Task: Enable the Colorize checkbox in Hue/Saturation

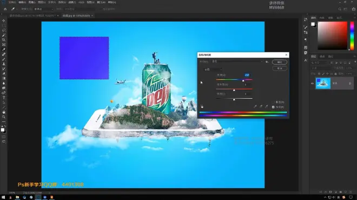Action: (x=273, y=102)
